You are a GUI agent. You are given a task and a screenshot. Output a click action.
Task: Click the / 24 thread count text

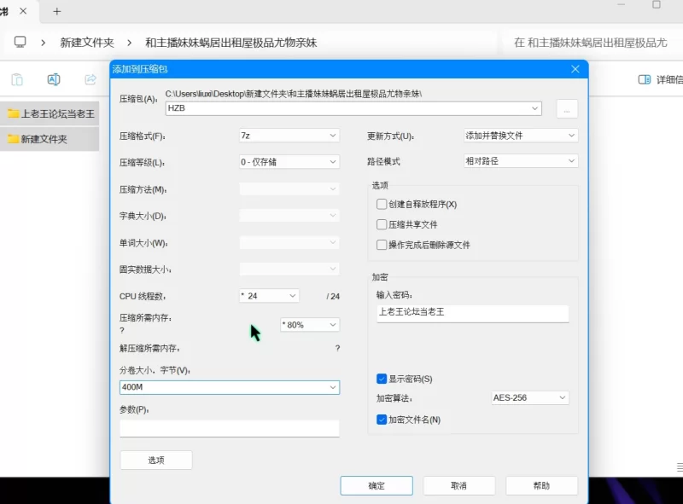coord(333,297)
